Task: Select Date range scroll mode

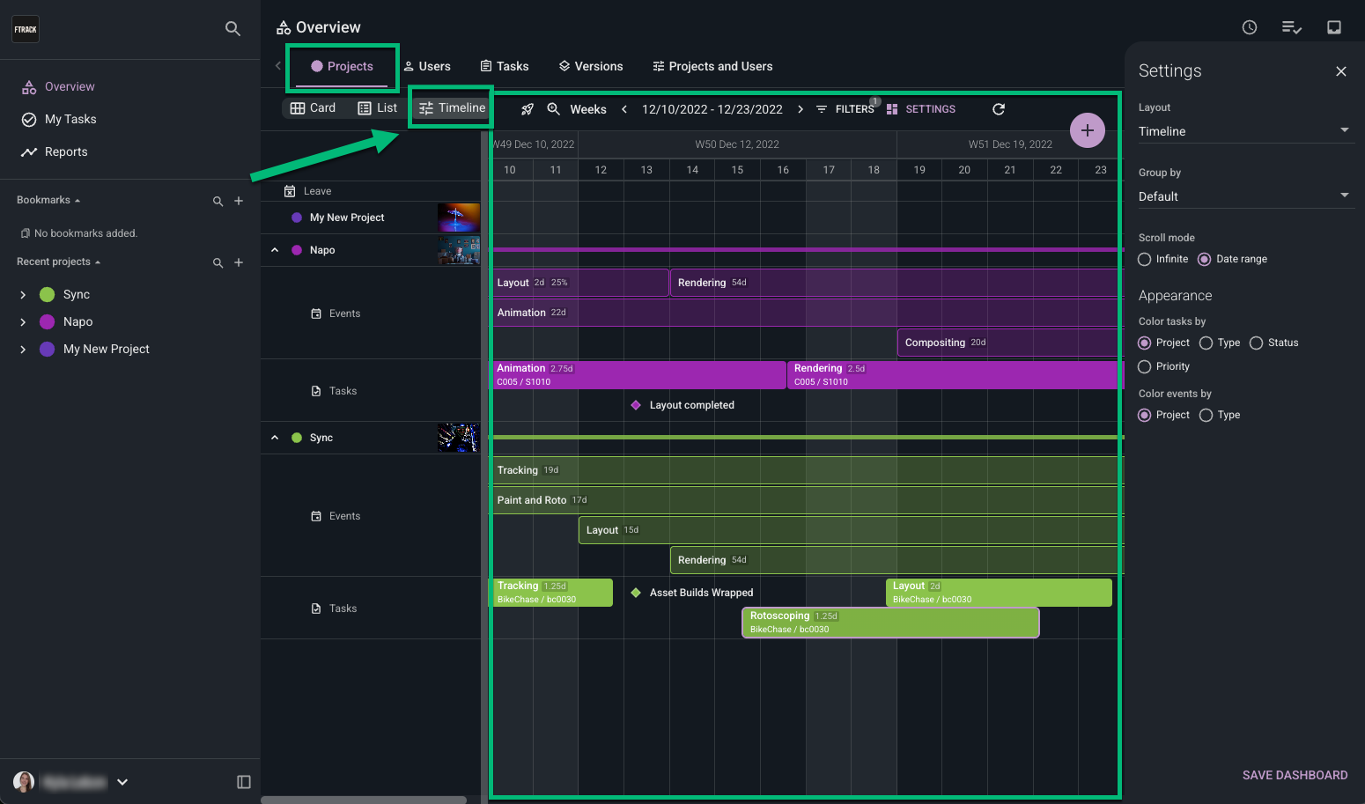Action: click(1205, 258)
